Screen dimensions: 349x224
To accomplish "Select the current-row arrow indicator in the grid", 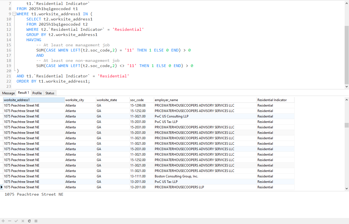I will (2, 187).
